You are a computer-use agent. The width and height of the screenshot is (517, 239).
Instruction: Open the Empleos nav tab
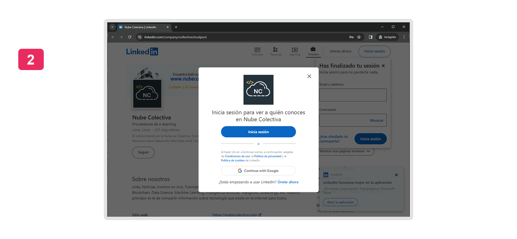313,52
